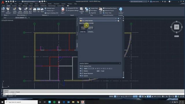The width and height of the screenshot is (185, 104).
Task: Expand the Block panel dropdown
Action: (x=6, y=15)
